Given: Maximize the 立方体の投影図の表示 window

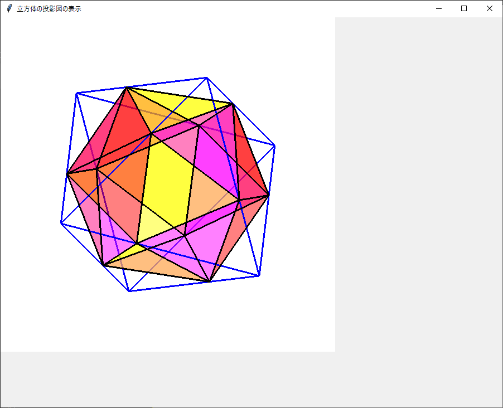Looking at the screenshot, I should tap(464, 9).
